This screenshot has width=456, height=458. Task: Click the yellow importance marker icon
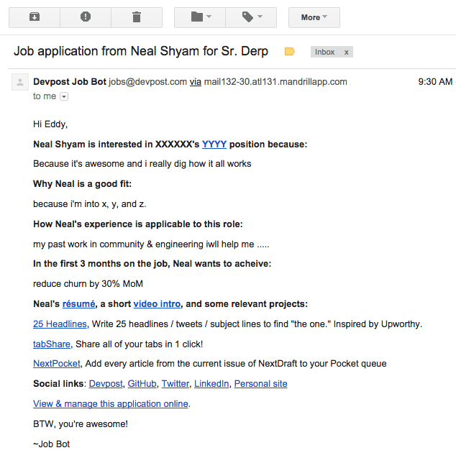pyautogui.click(x=289, y=52)
